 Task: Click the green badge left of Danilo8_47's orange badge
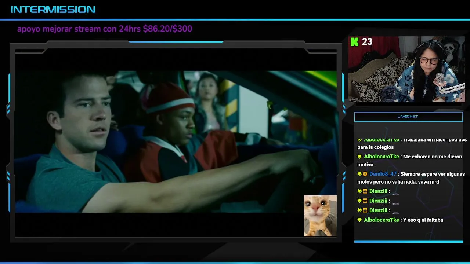[359, 174]
